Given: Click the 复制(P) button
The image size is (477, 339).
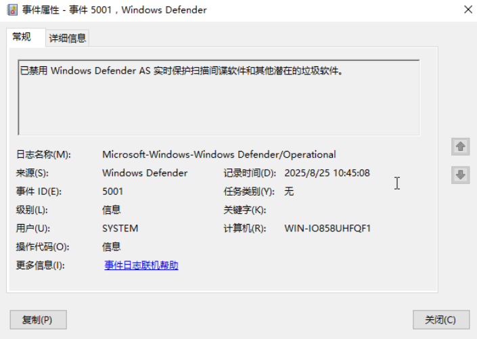Looking at the screenshot, I should click(x=39, y=320).
